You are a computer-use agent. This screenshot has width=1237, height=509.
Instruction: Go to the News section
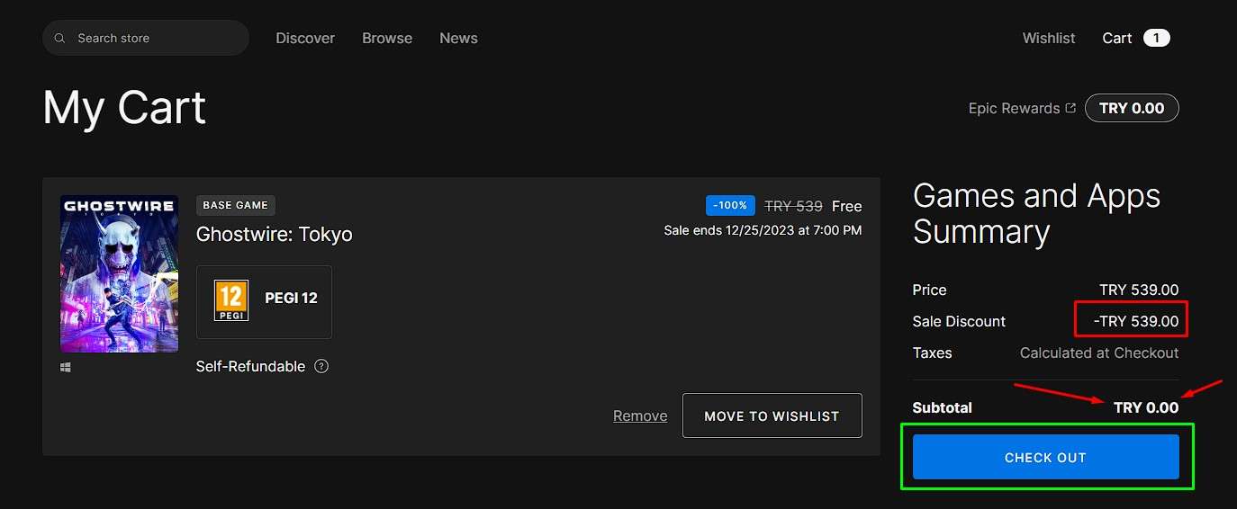[458, 38]
